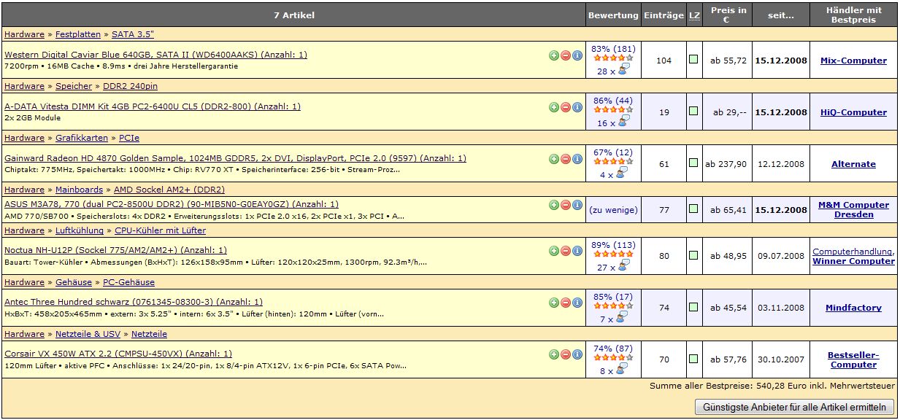
Task: Open Mix-Computer dealer link
Action: click(853, 61)
